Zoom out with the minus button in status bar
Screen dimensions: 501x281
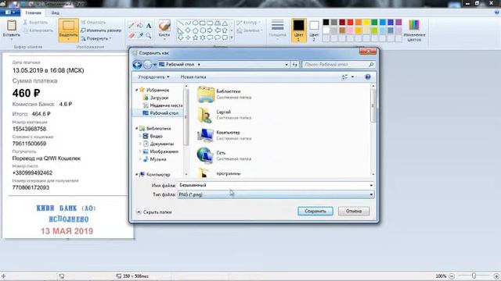452,276
